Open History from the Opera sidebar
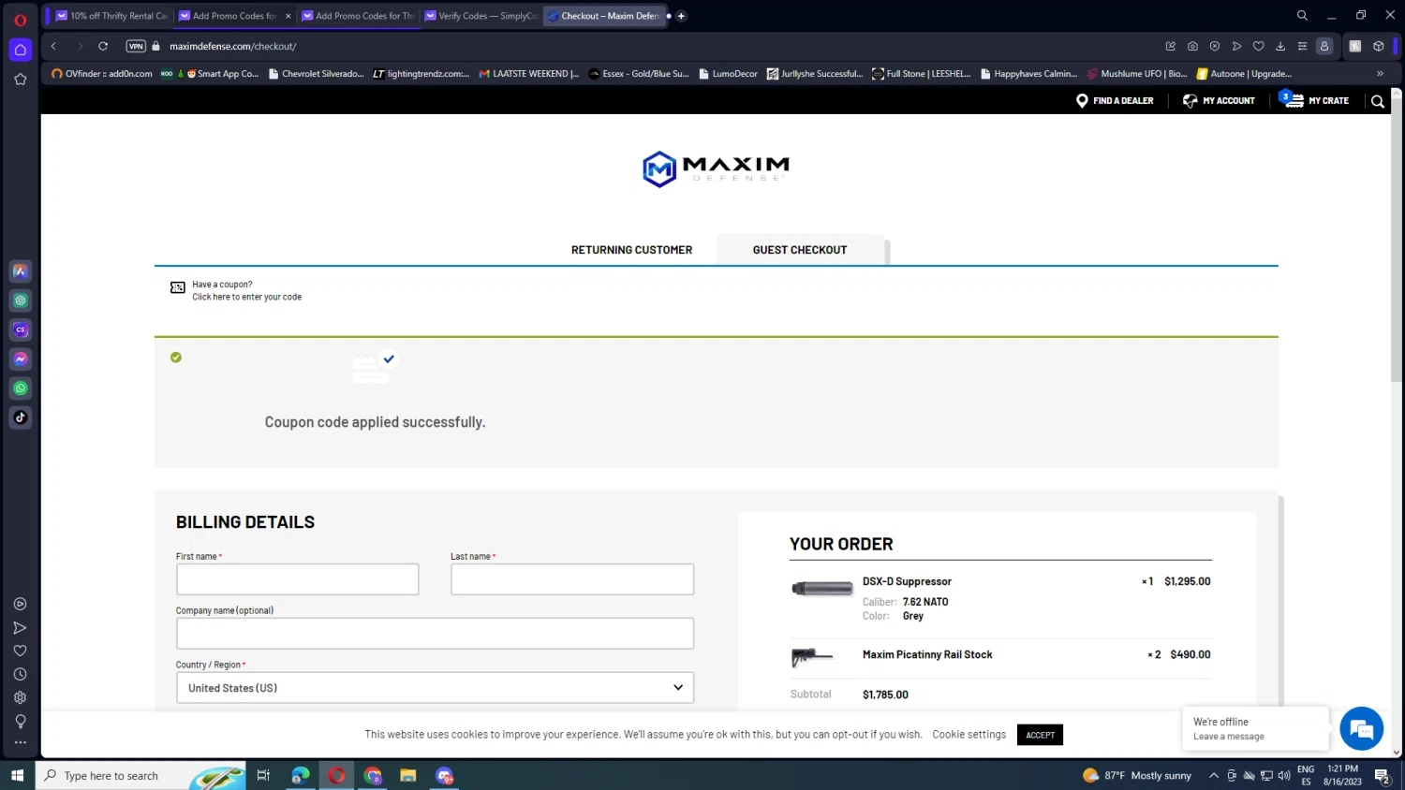 [20, 674]
